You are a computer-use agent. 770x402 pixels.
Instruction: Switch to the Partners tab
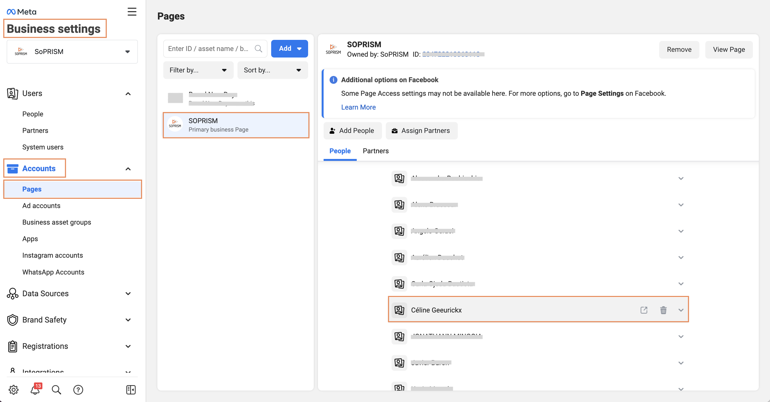click(375, 151)
